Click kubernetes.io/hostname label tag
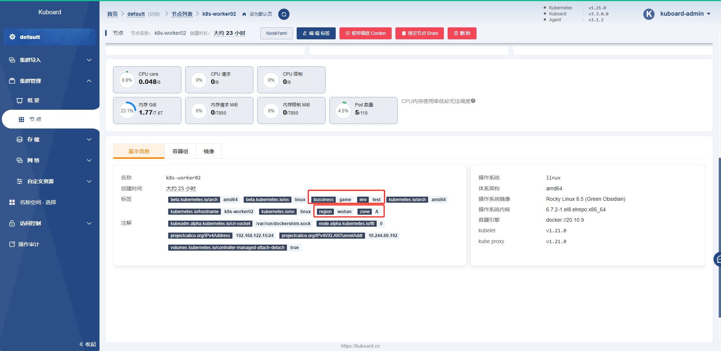Screen dimensions: 721x351 [195, 212]
